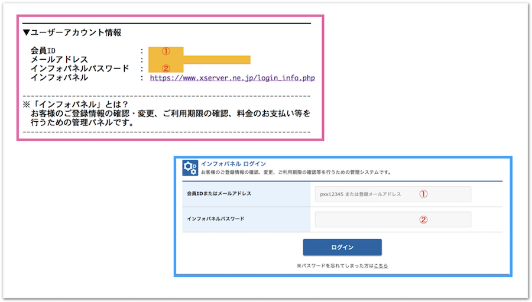
Task: Click the circled ② on orange password mask
Action: point(166,69)
